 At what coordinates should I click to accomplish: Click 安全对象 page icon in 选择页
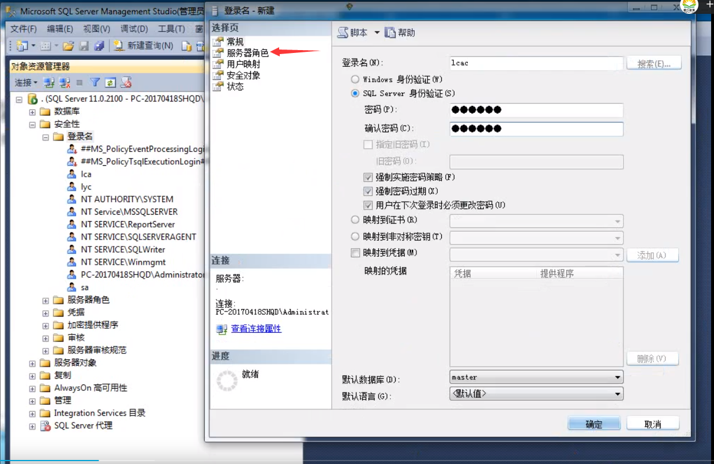tap(218, 75)
